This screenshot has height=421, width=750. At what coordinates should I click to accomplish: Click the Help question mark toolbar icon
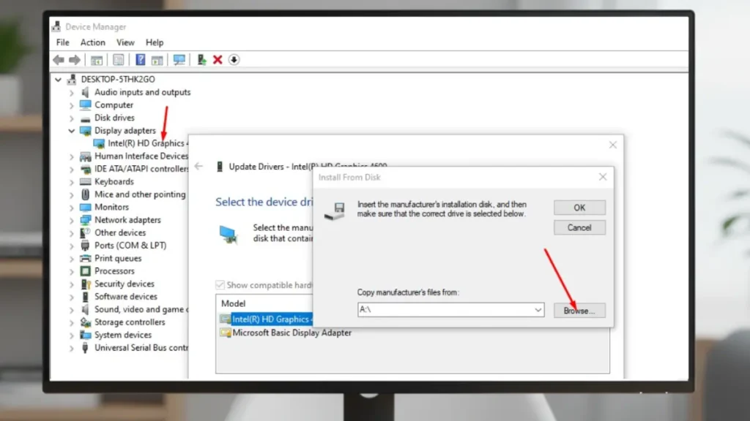coord(140,60)
